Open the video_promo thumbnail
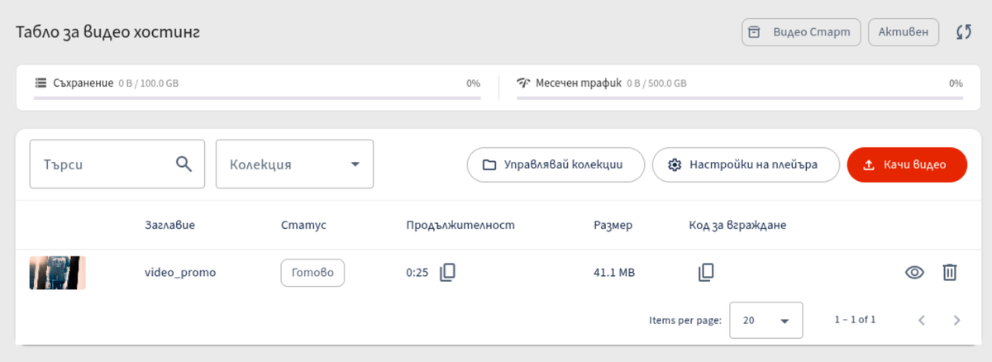992x362 pixels. pyautogui.click(x=58, y=273)
